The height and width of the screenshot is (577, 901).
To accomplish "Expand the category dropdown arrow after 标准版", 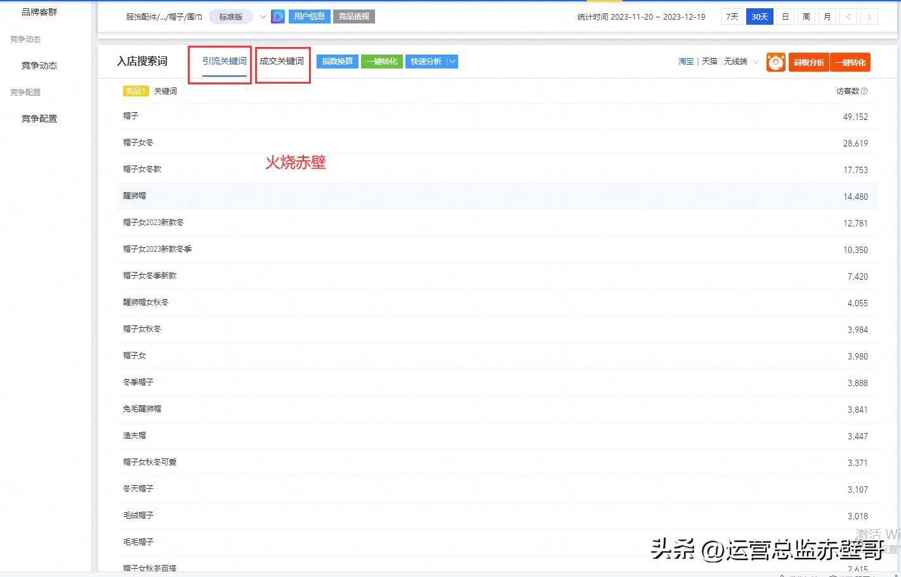I will [263, 17].
